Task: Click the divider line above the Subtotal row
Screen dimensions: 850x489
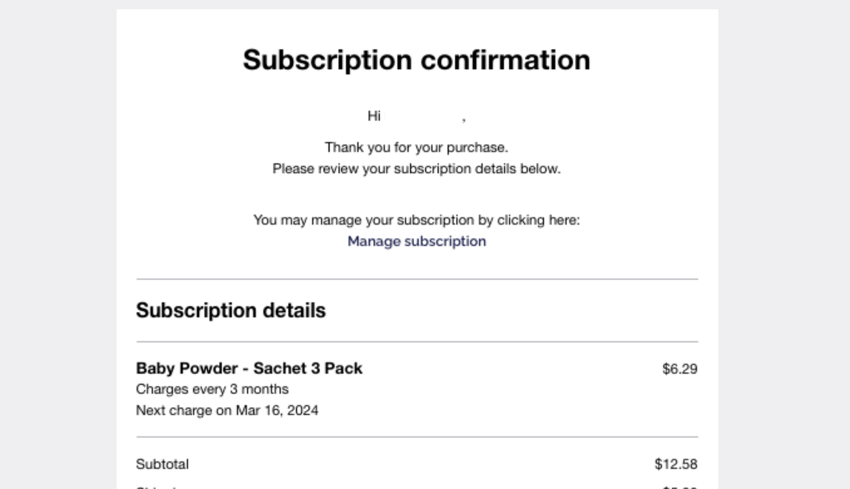Action: point(416,436)
